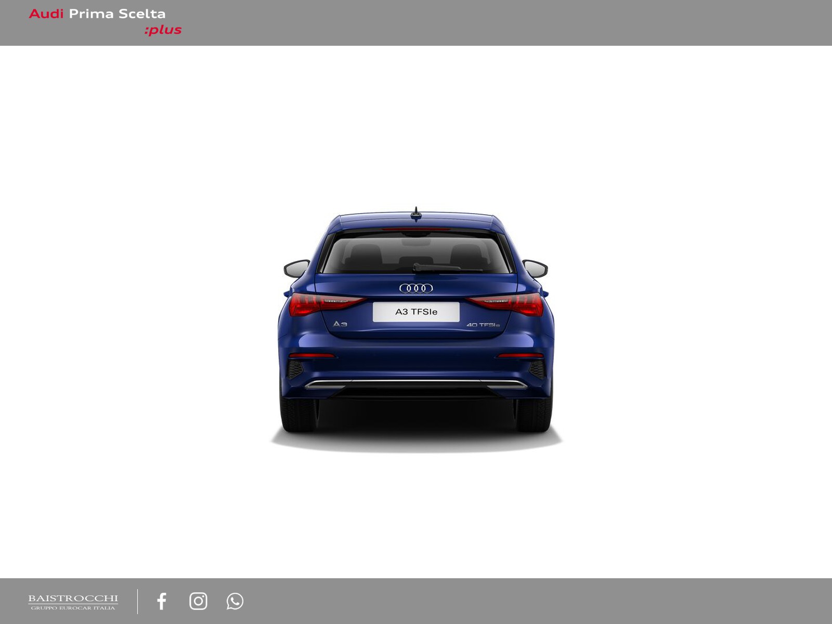Open the WhatsApp icon in footer

235,601
